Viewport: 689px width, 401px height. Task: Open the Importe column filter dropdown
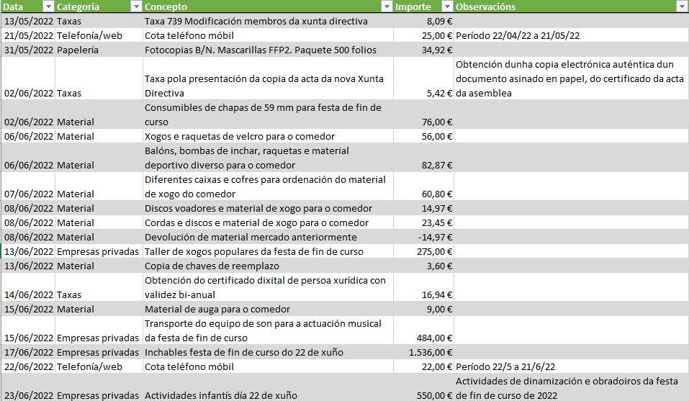coord(446,6)
